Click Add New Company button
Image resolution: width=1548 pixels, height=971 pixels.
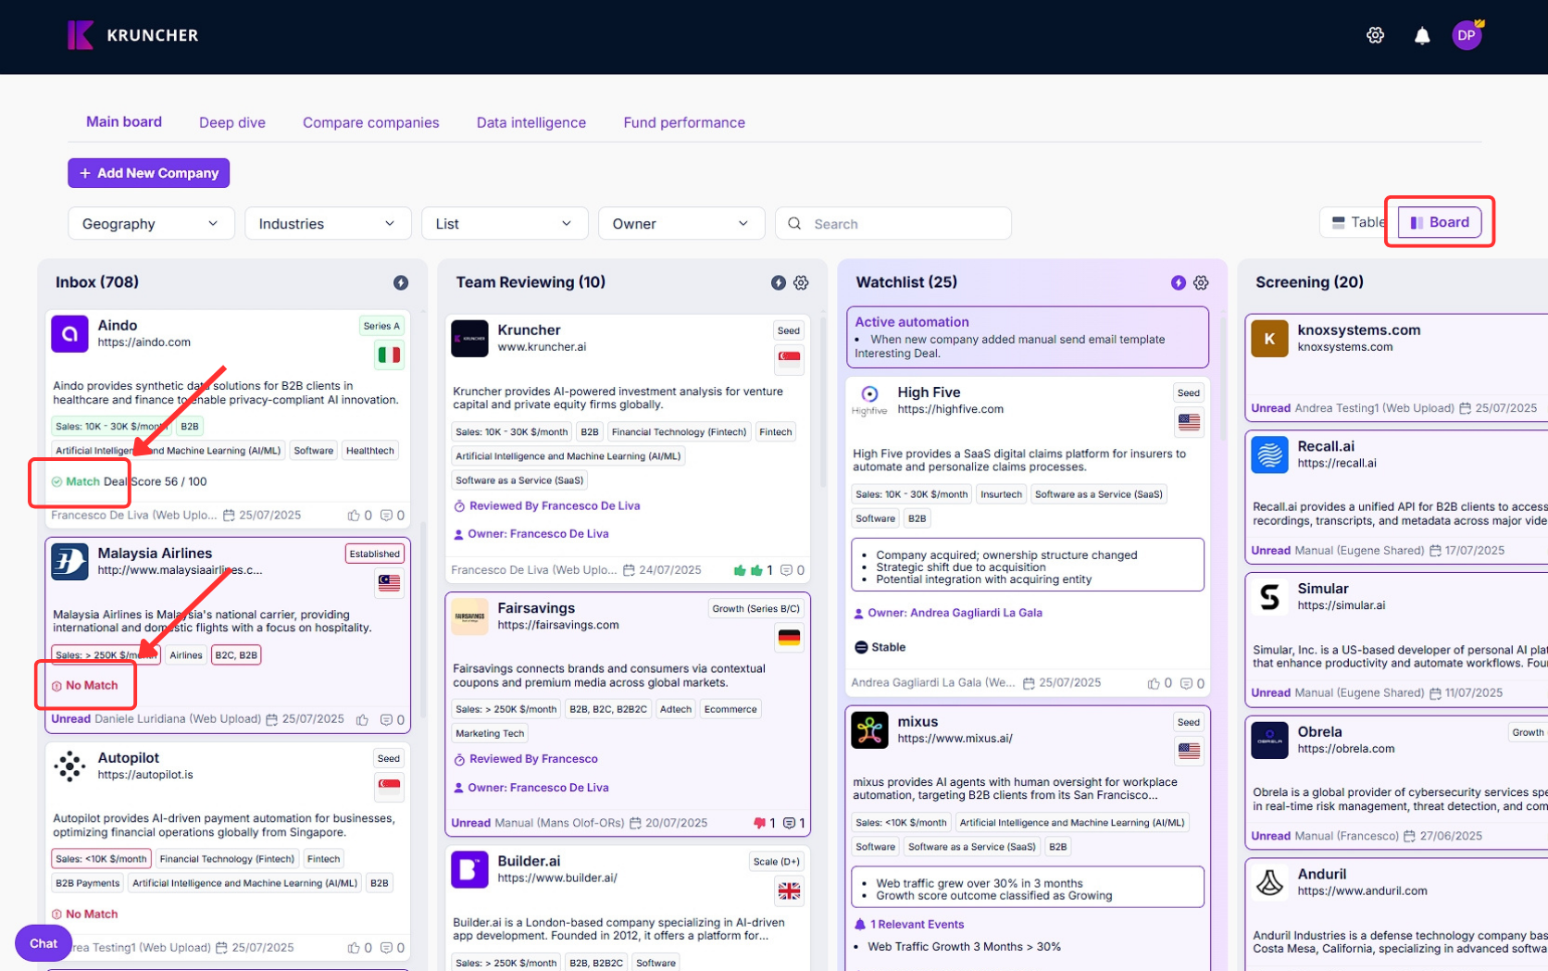tap(148, 173)
